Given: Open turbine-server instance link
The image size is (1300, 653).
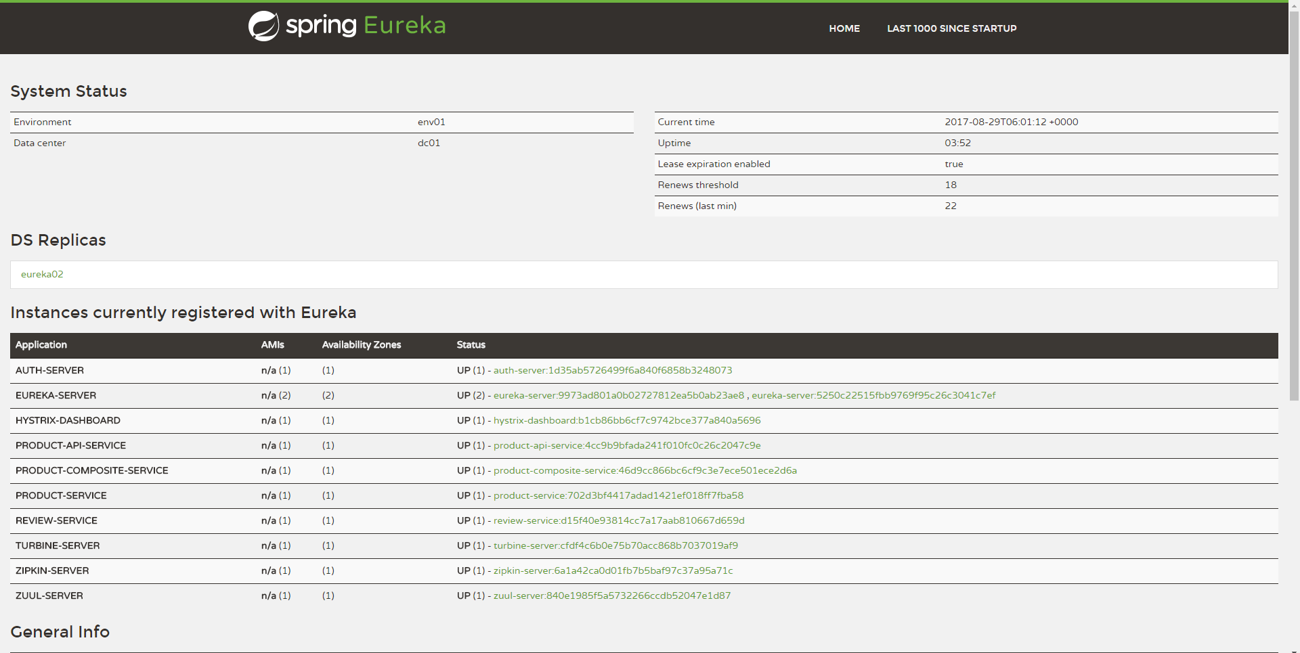Looking at the screenshot, I should 615,545.
